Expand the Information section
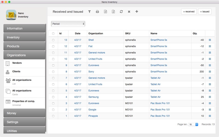The width and height of the screenshot is (219, 137). click(24, 28)
